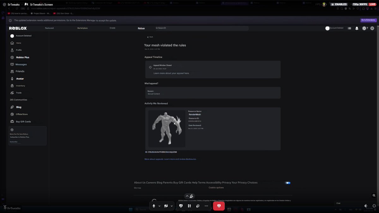Open Buy Gift Cards in the sidebar
The height and width of the screenshot is (213, 379).
tap(21, 121)
